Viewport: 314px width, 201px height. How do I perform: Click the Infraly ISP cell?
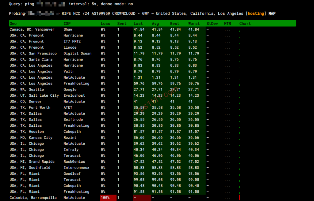tap(71, 150)
